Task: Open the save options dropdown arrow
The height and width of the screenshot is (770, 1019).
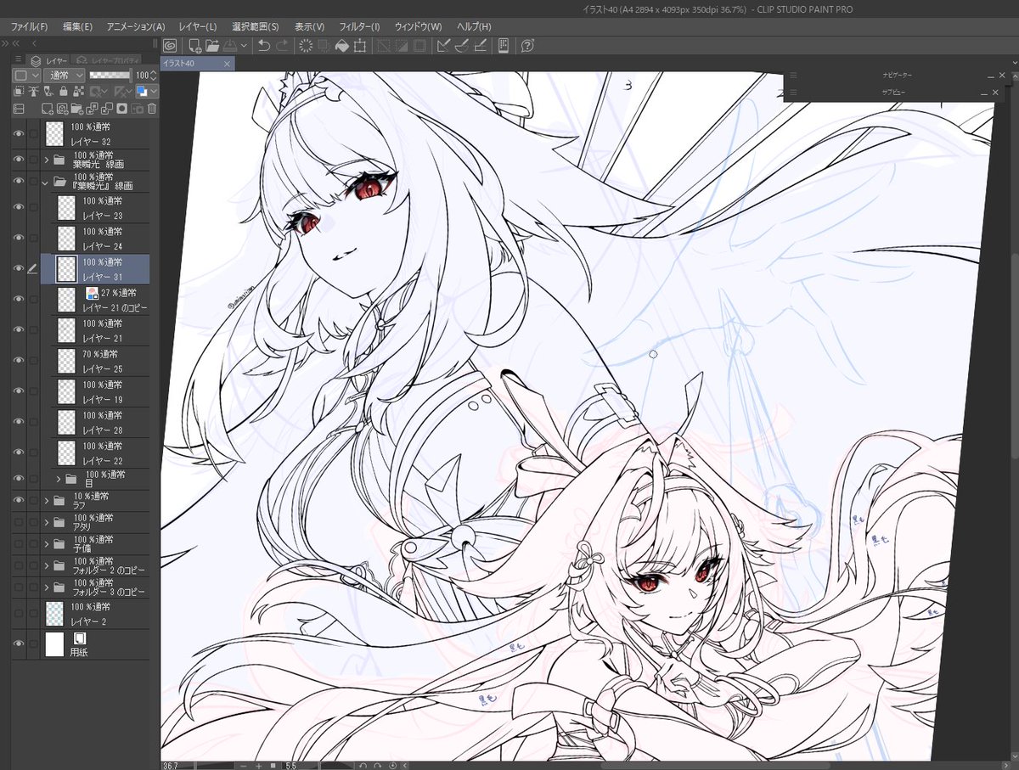Action: [x=244, y=46]
